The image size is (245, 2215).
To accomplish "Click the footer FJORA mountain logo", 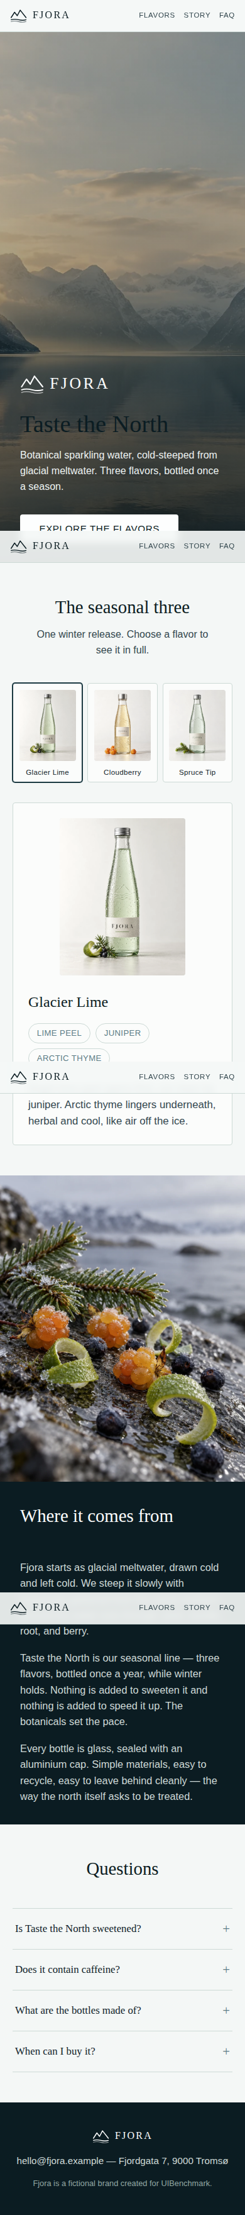I will click(101, 2135).
